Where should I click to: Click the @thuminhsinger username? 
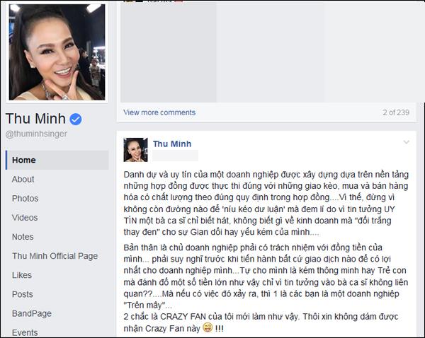tap(36, 134)
